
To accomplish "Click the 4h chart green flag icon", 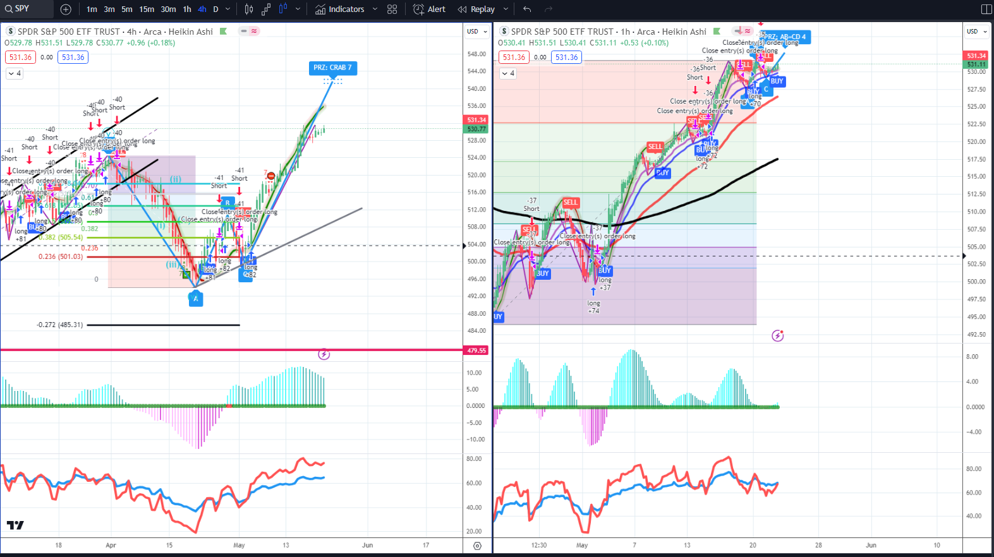I will (224, 32).
